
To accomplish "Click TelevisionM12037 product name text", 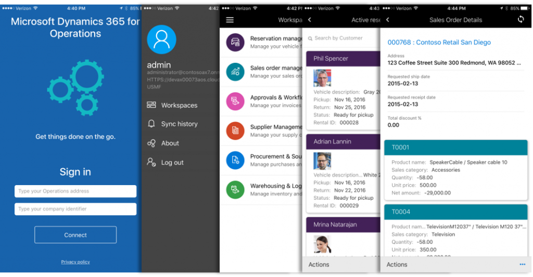I will [x=476, y=227].
